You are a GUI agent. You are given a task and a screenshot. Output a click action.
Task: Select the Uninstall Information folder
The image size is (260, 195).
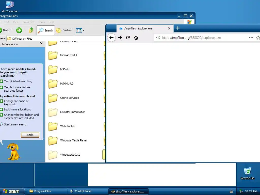67,112
